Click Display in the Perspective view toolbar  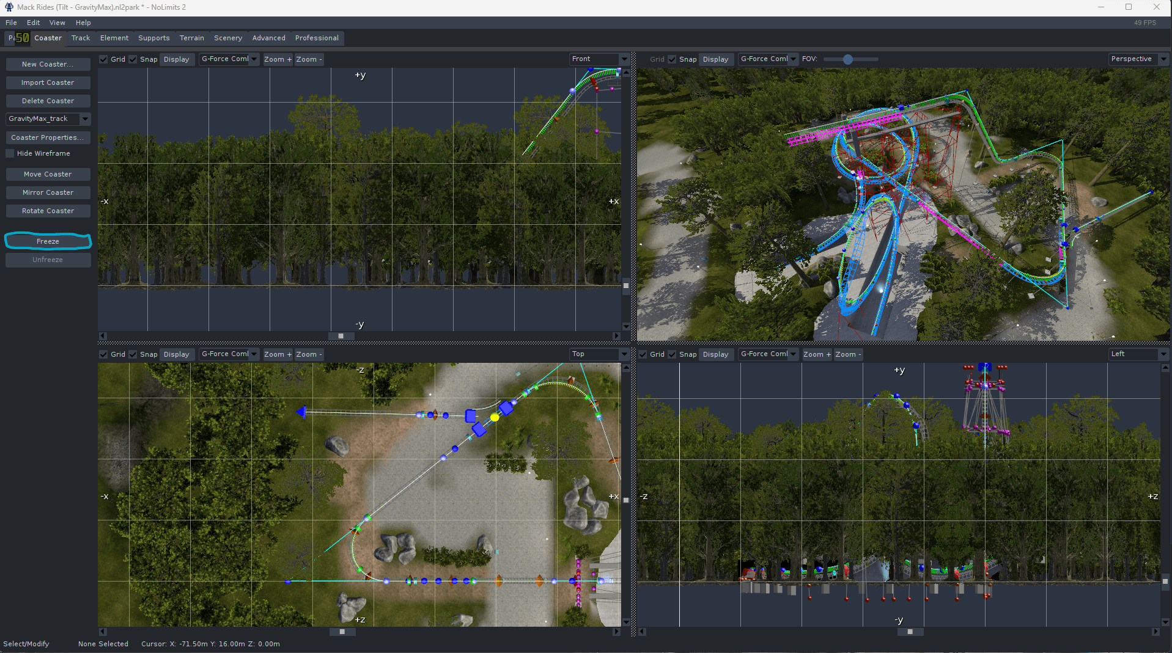click(x=716, y=59)
